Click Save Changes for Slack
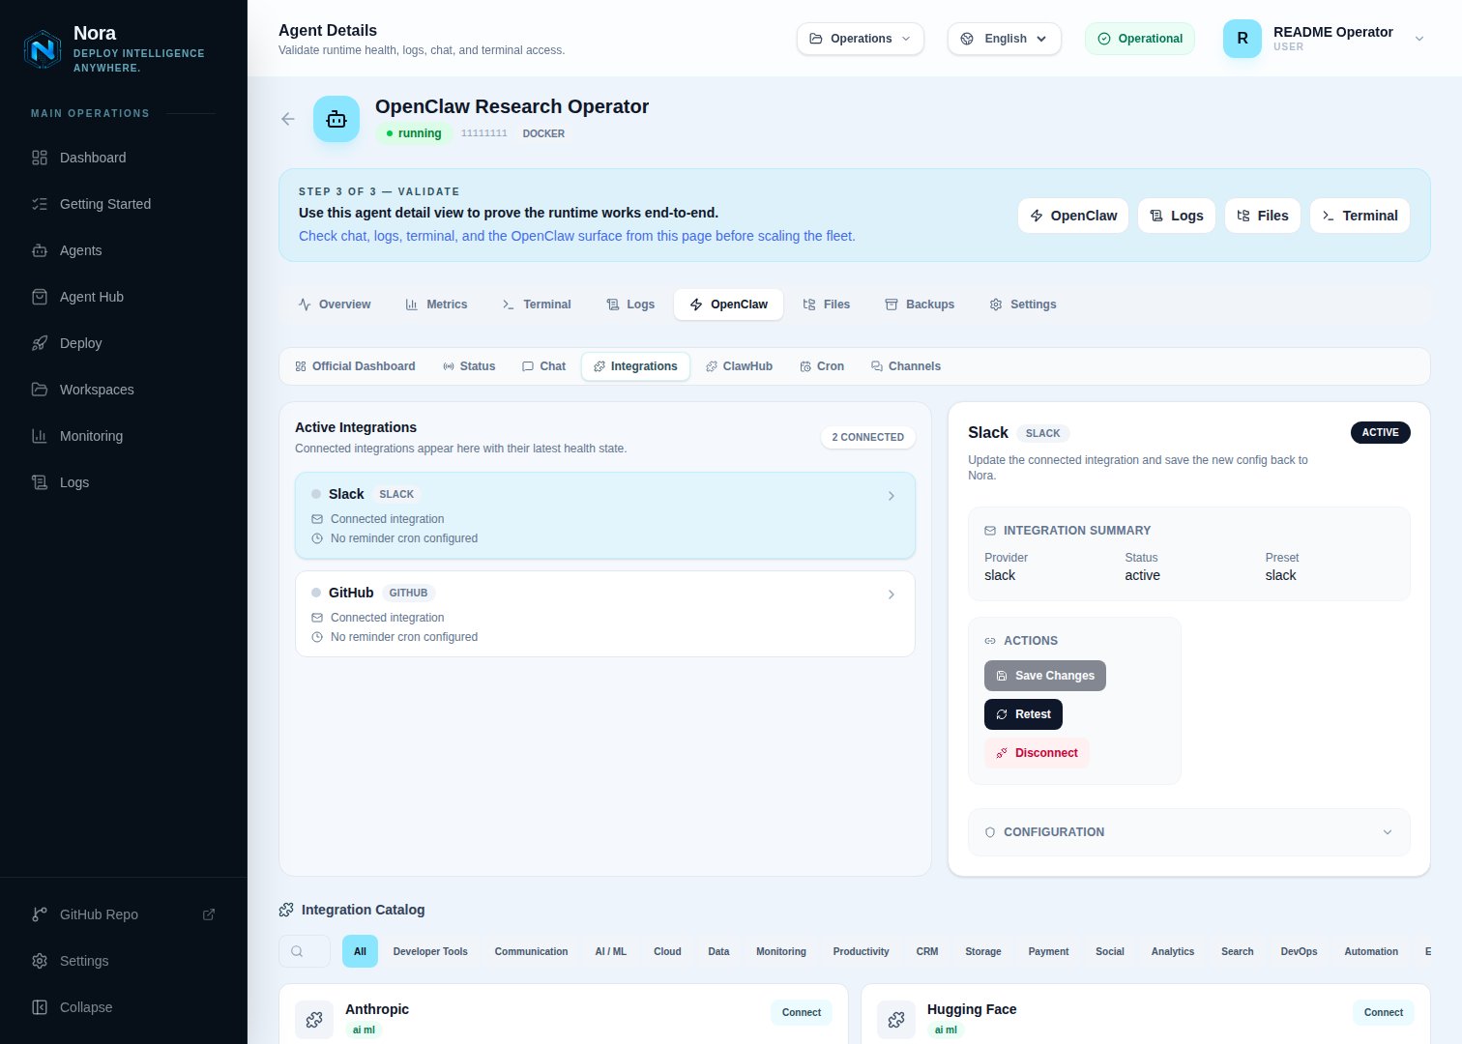 point(1045,676)
